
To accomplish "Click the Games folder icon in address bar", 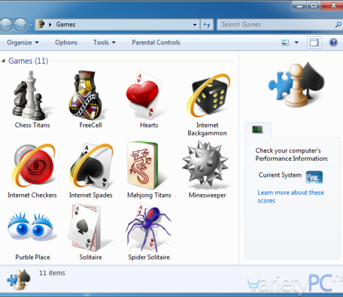I will pos(40,24).
